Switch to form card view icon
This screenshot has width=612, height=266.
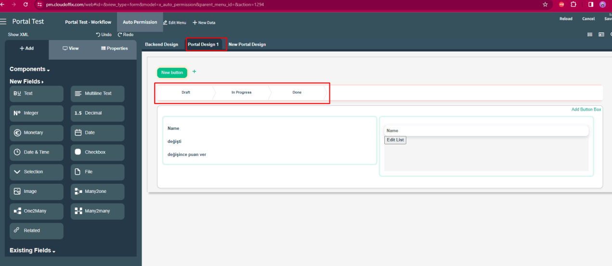tap(601, 35)
